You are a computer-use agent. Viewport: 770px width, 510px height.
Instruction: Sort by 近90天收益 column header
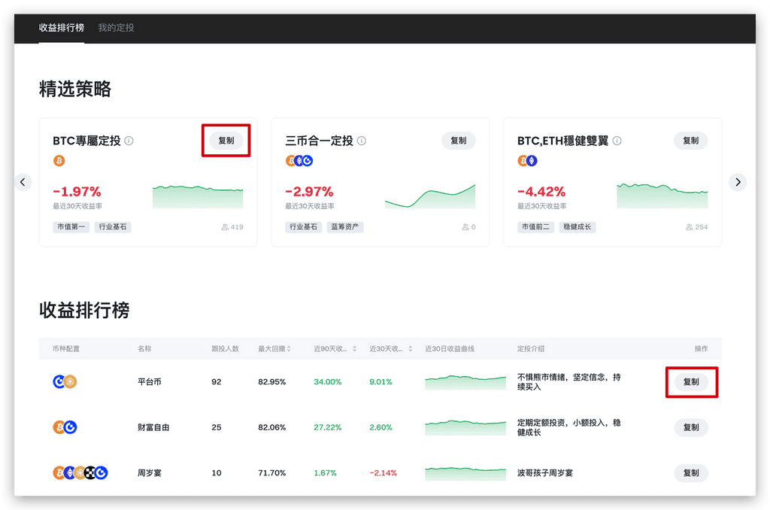point(333,349)
